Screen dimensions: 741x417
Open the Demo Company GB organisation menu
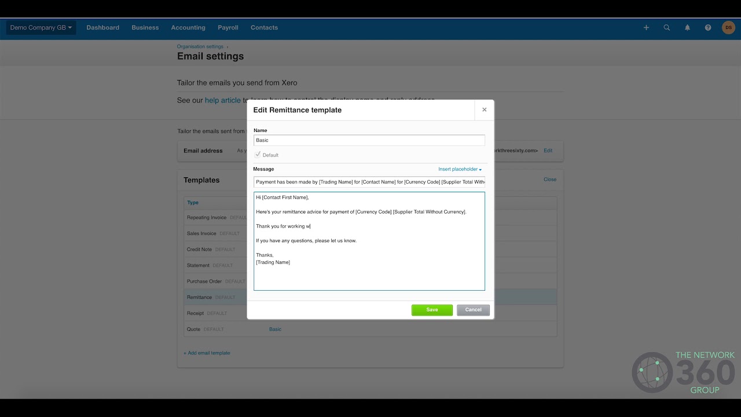click(41, 27)
